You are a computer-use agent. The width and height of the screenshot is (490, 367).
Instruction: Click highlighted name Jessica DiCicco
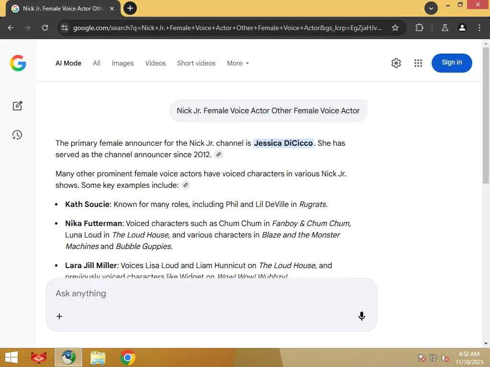point(283,143)
